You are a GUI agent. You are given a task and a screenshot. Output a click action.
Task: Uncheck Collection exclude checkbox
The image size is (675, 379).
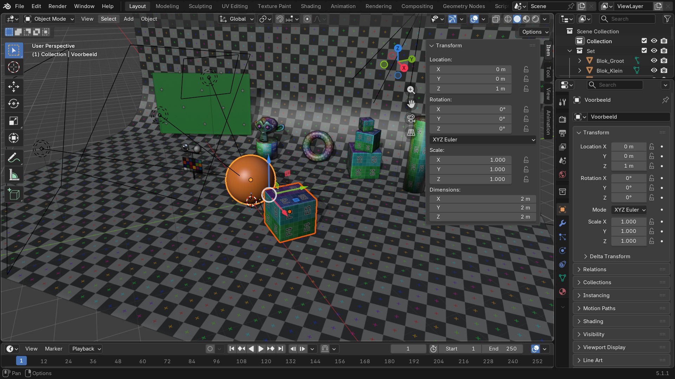pos(644,41)
